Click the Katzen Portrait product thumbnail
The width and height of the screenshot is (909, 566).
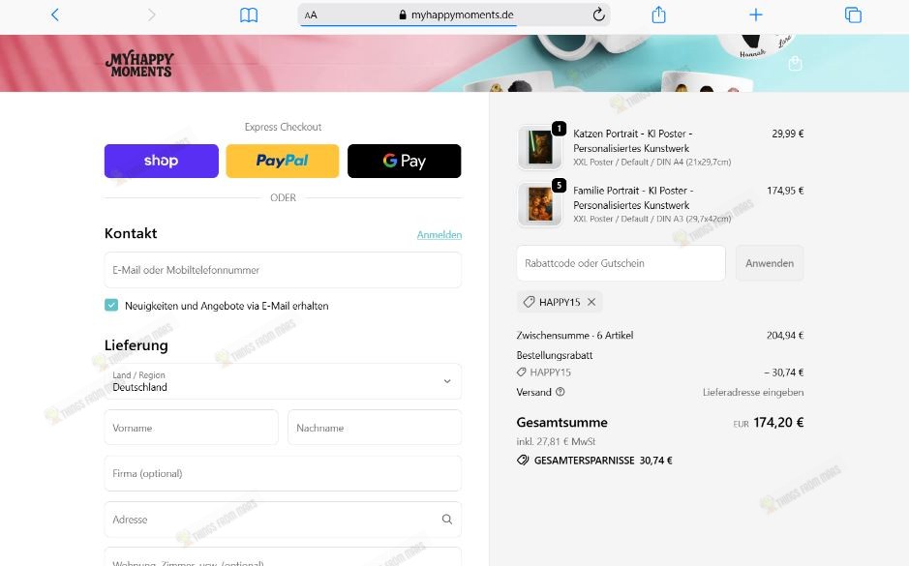pyautogui.click(x=539, y=146)
